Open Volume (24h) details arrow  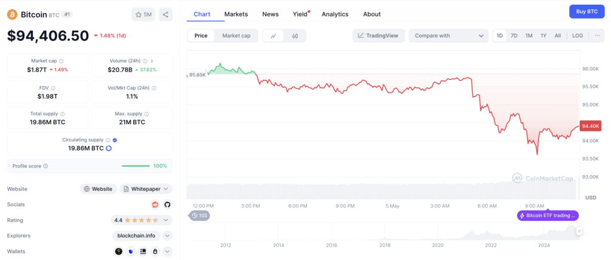(152, 61)
